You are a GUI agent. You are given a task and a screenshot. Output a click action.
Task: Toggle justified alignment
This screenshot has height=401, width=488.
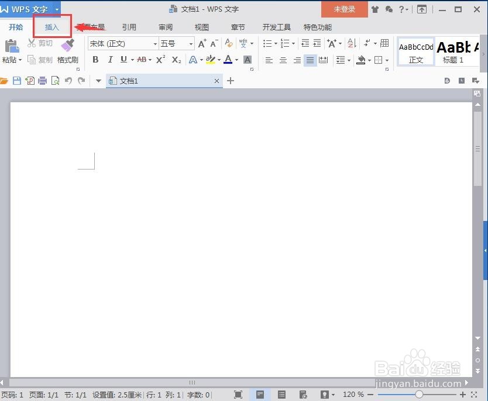point(310,60)
